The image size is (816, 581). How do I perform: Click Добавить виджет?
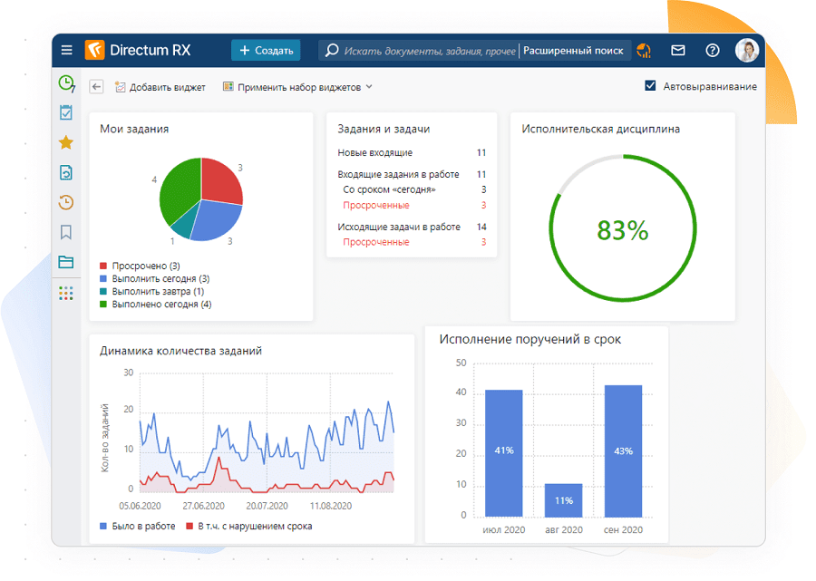click(x=160, y=87)
